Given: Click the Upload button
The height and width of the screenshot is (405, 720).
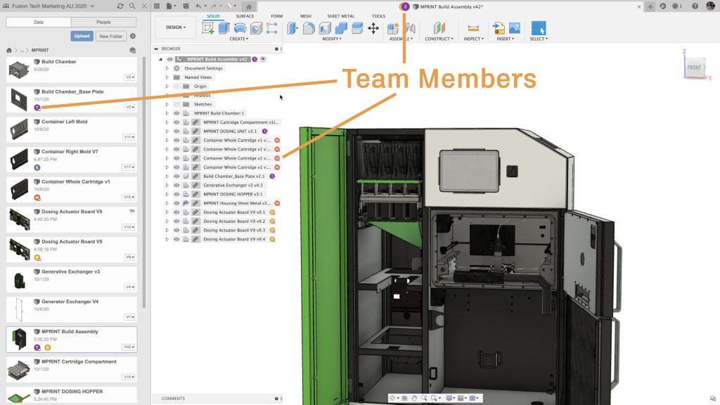Looking at the screenshot, I should pos(82,36).
